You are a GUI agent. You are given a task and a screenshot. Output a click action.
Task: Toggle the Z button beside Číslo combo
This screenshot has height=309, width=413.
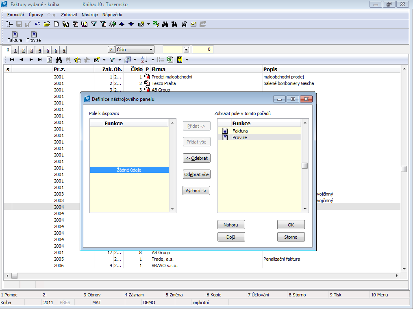click(x=111, y=50)
